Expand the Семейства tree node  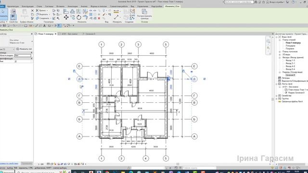[277, 96]
